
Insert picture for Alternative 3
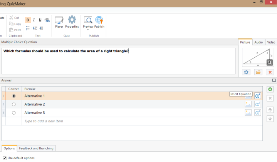[248, 113]
